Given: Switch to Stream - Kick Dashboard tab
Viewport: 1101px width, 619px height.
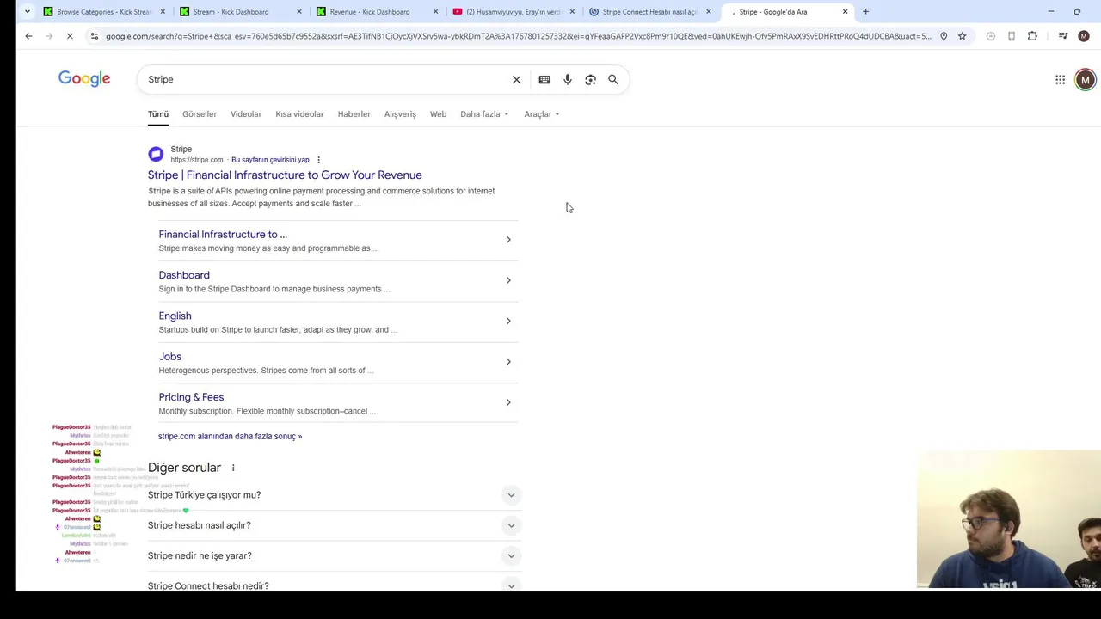Looking at the screenshot, I should [x=240, y=12].
